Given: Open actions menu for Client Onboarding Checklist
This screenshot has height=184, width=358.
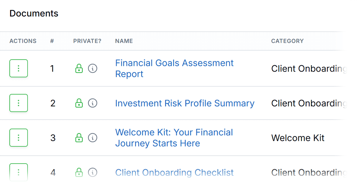Looking at the screenshot, I should click(18, 172).
